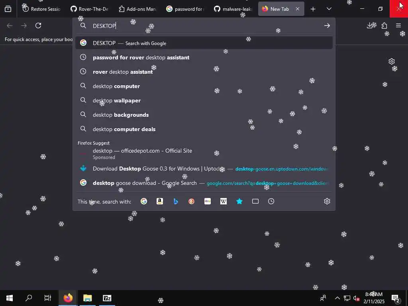Switch to the password for Google search tab
This screenshot has width=408, height=306.
185,9
